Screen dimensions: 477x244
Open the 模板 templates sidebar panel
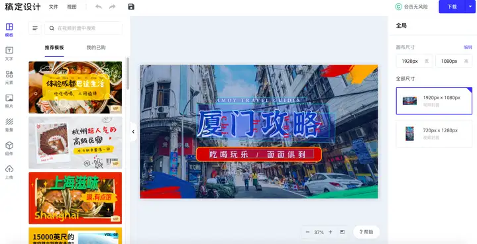[9, 30]
